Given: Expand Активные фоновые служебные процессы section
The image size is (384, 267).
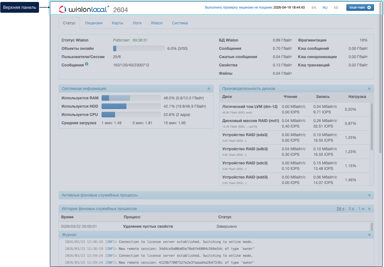Looking at the screenshot, I should [369, 195].
